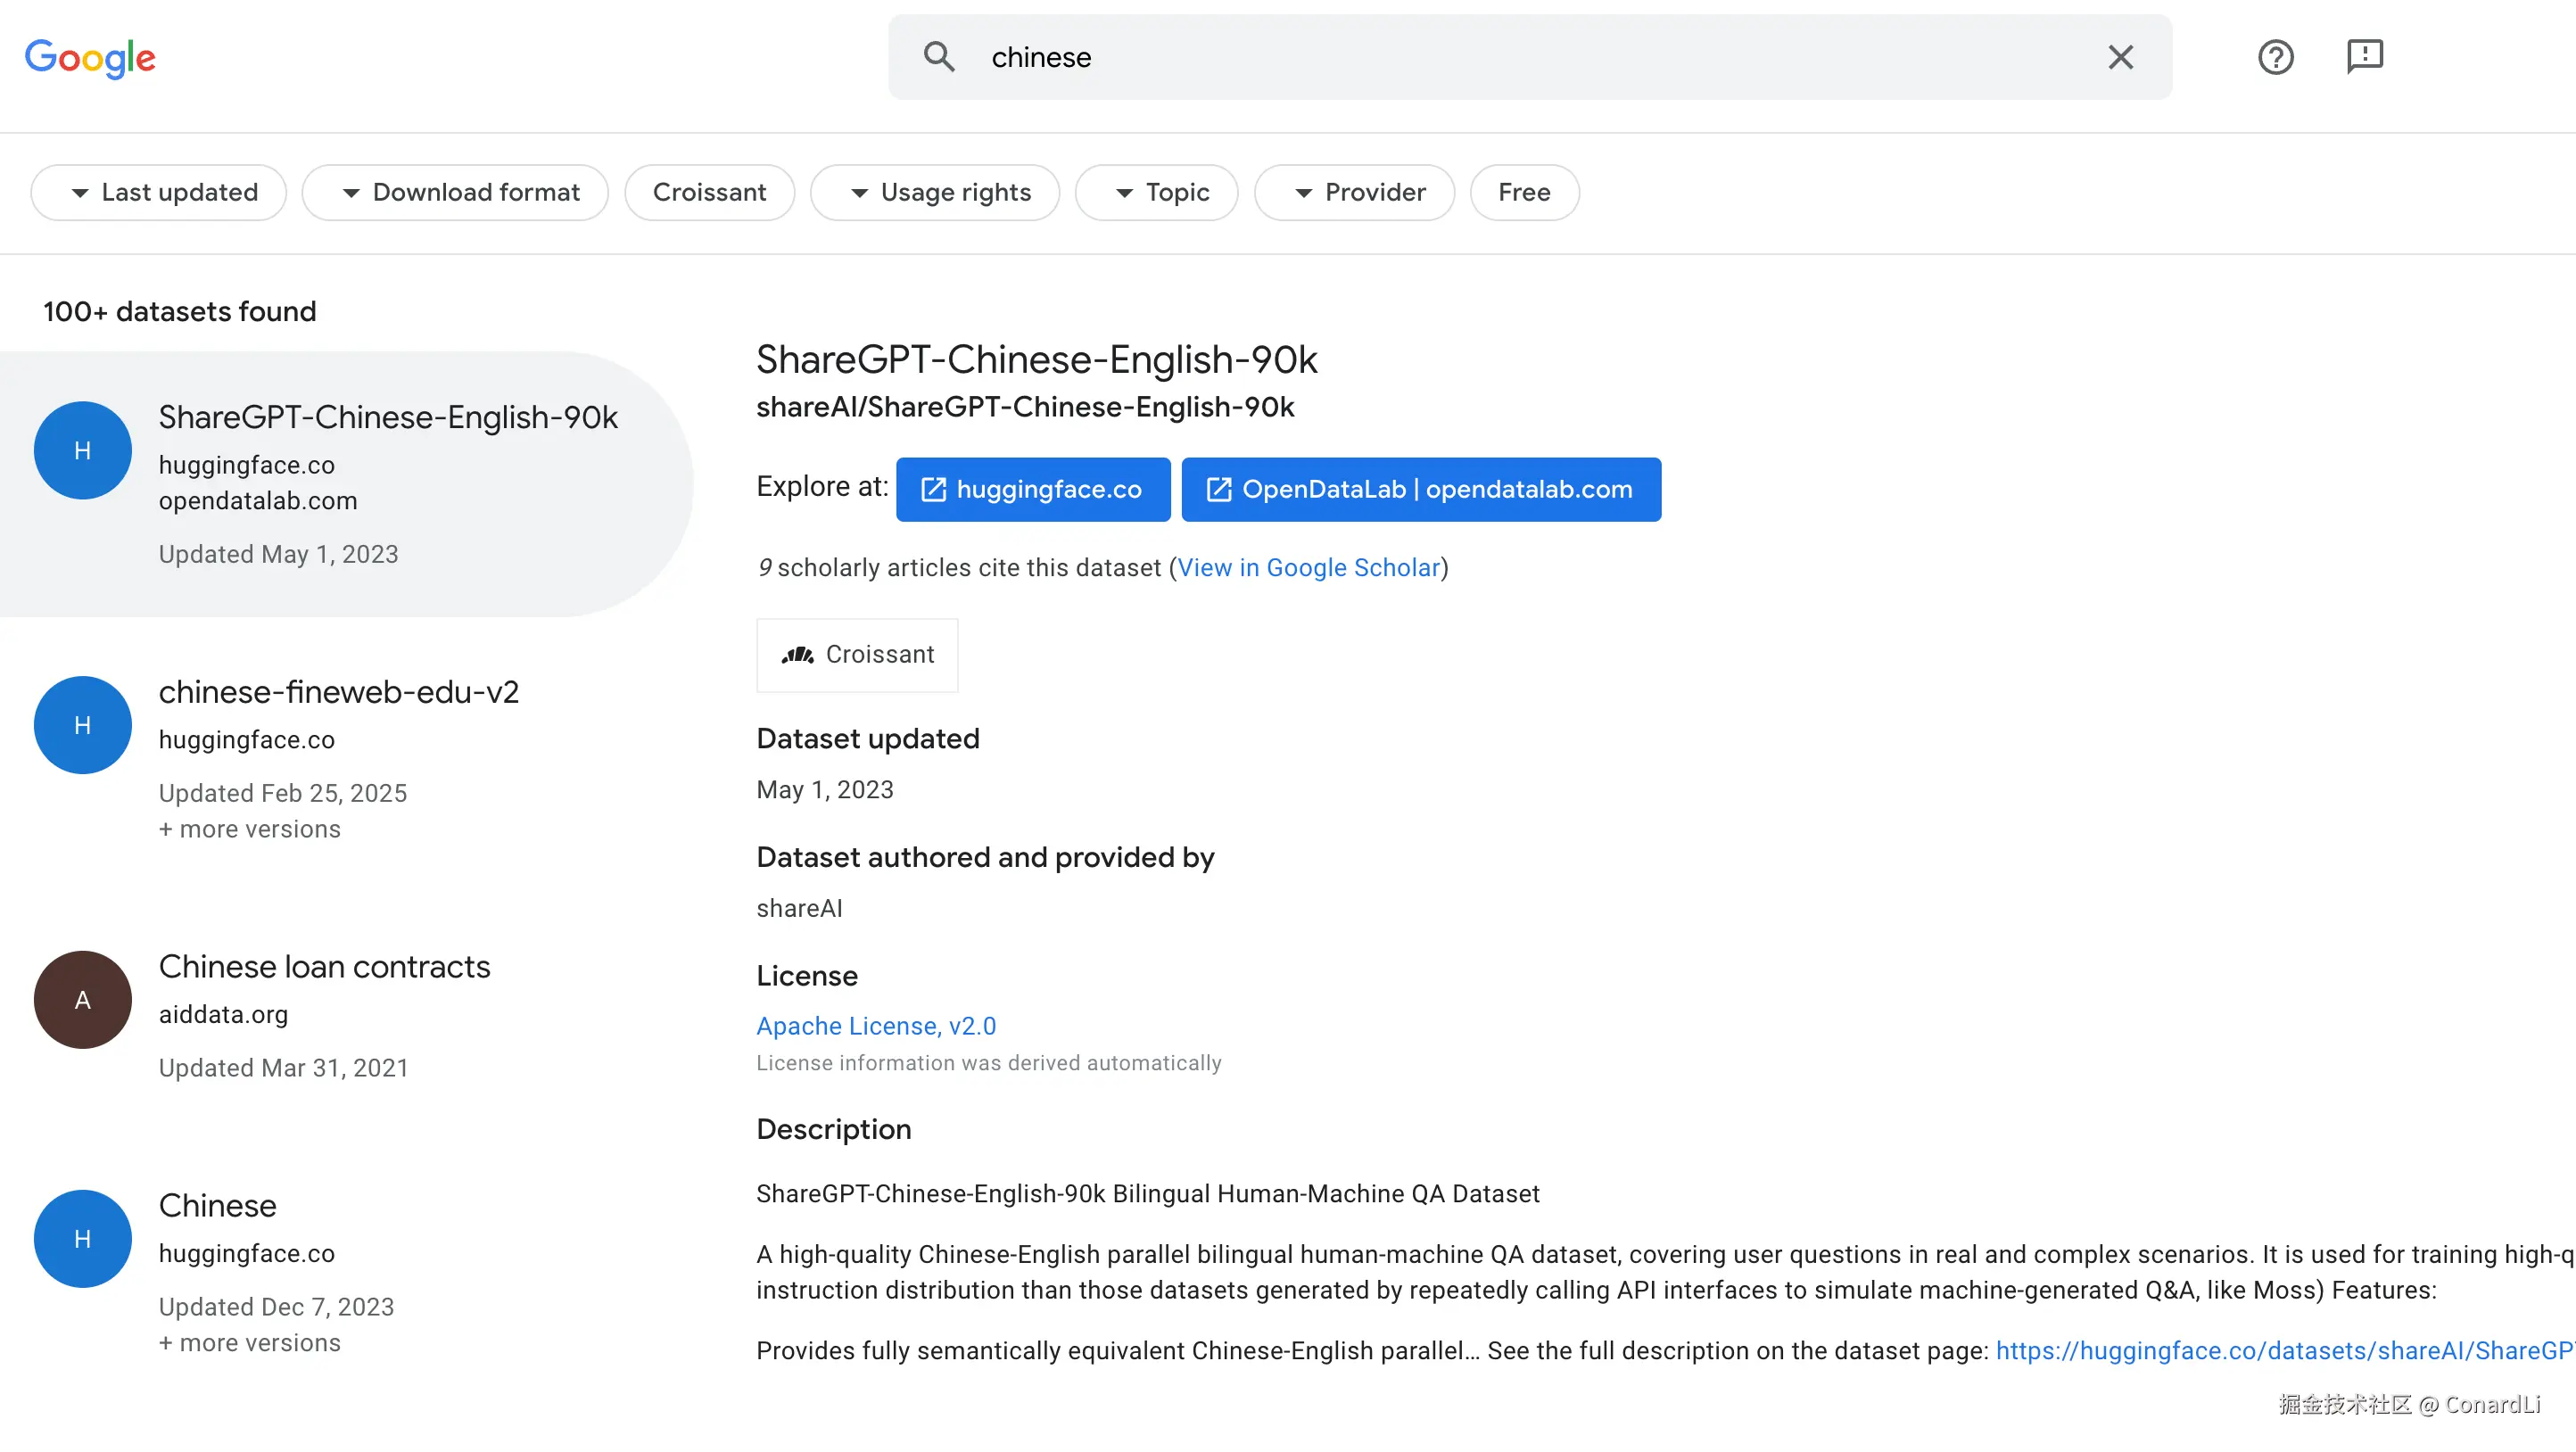Clear the search query with X icon
This screenshot has width=2576, height=1452.
2120,57
